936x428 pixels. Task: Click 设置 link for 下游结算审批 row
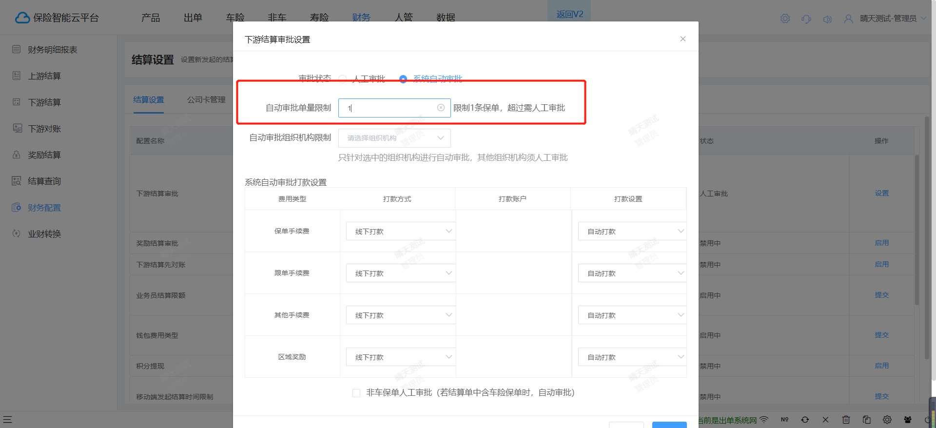(x=881, y=193)
